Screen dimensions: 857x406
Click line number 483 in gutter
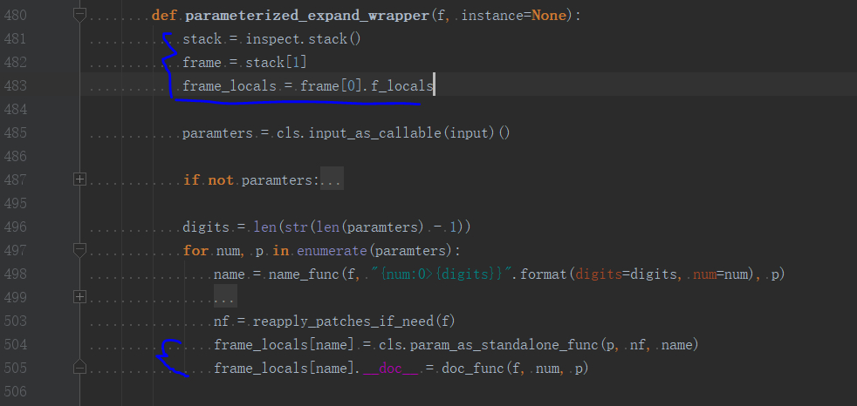click(16, 85)
